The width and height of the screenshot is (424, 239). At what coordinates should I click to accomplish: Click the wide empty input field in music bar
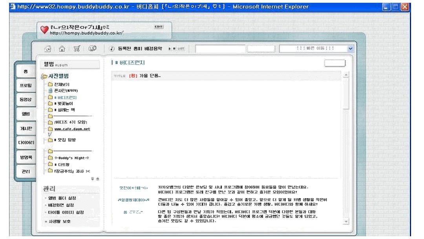point(220,49)
